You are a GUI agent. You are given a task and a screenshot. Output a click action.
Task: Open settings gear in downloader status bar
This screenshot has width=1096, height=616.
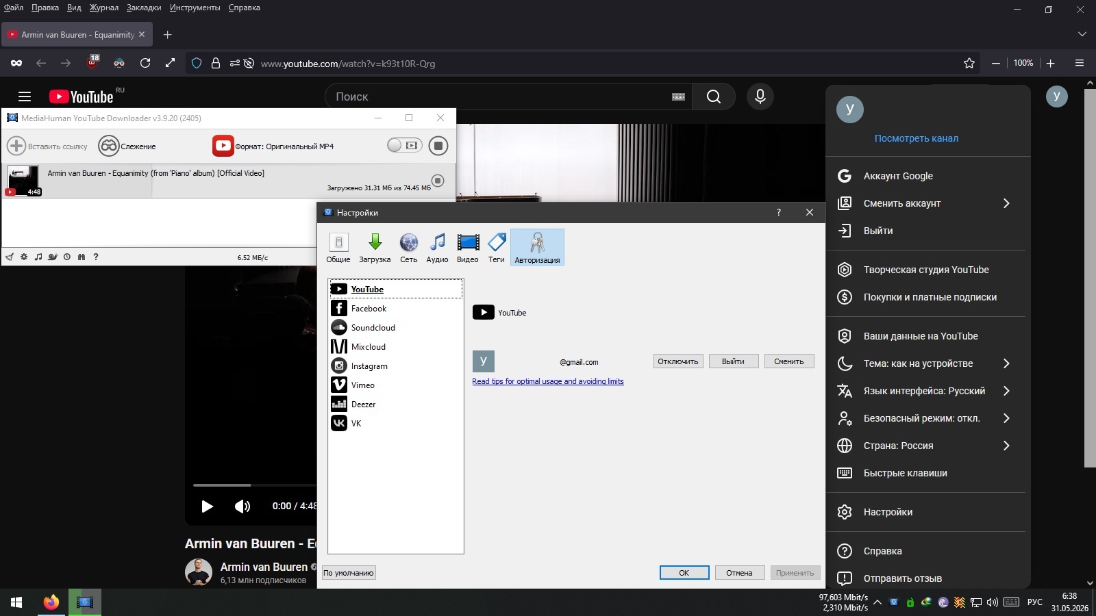click(x=24, y=257)
